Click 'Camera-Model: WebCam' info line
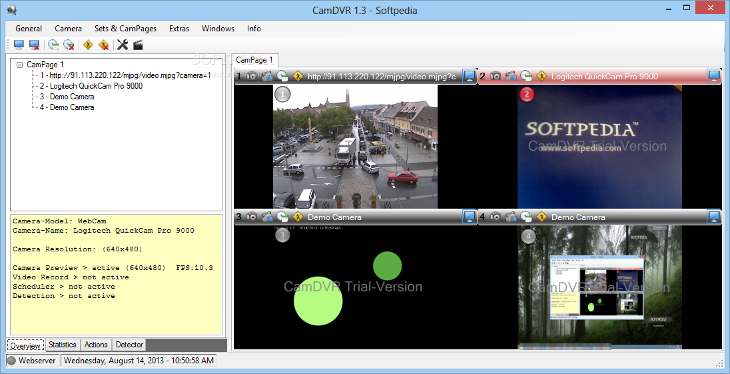The height and width of the screenshot is (374, 730). click(x=59, y=221)
